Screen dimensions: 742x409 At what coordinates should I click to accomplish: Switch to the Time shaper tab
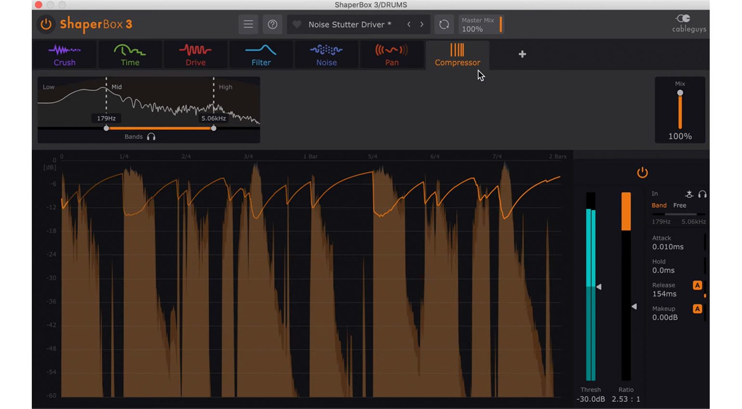point(130,55)
